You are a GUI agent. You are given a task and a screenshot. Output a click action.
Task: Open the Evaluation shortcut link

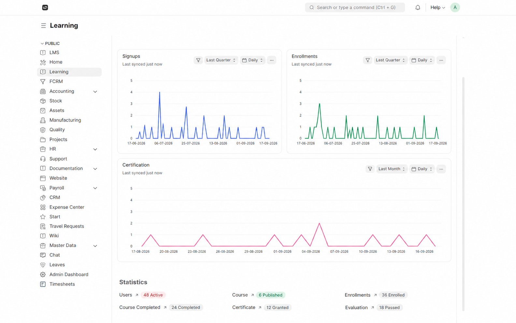(x=360, y=307)
